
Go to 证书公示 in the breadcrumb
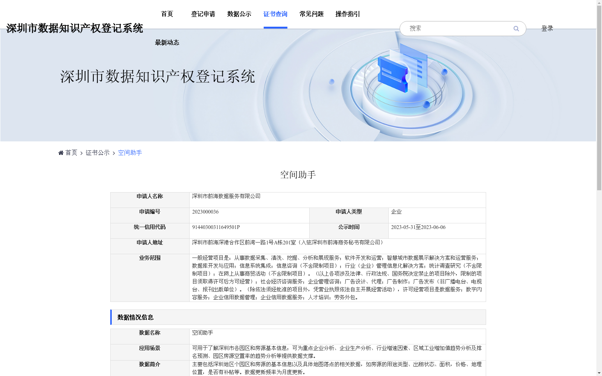pos(98,153)
